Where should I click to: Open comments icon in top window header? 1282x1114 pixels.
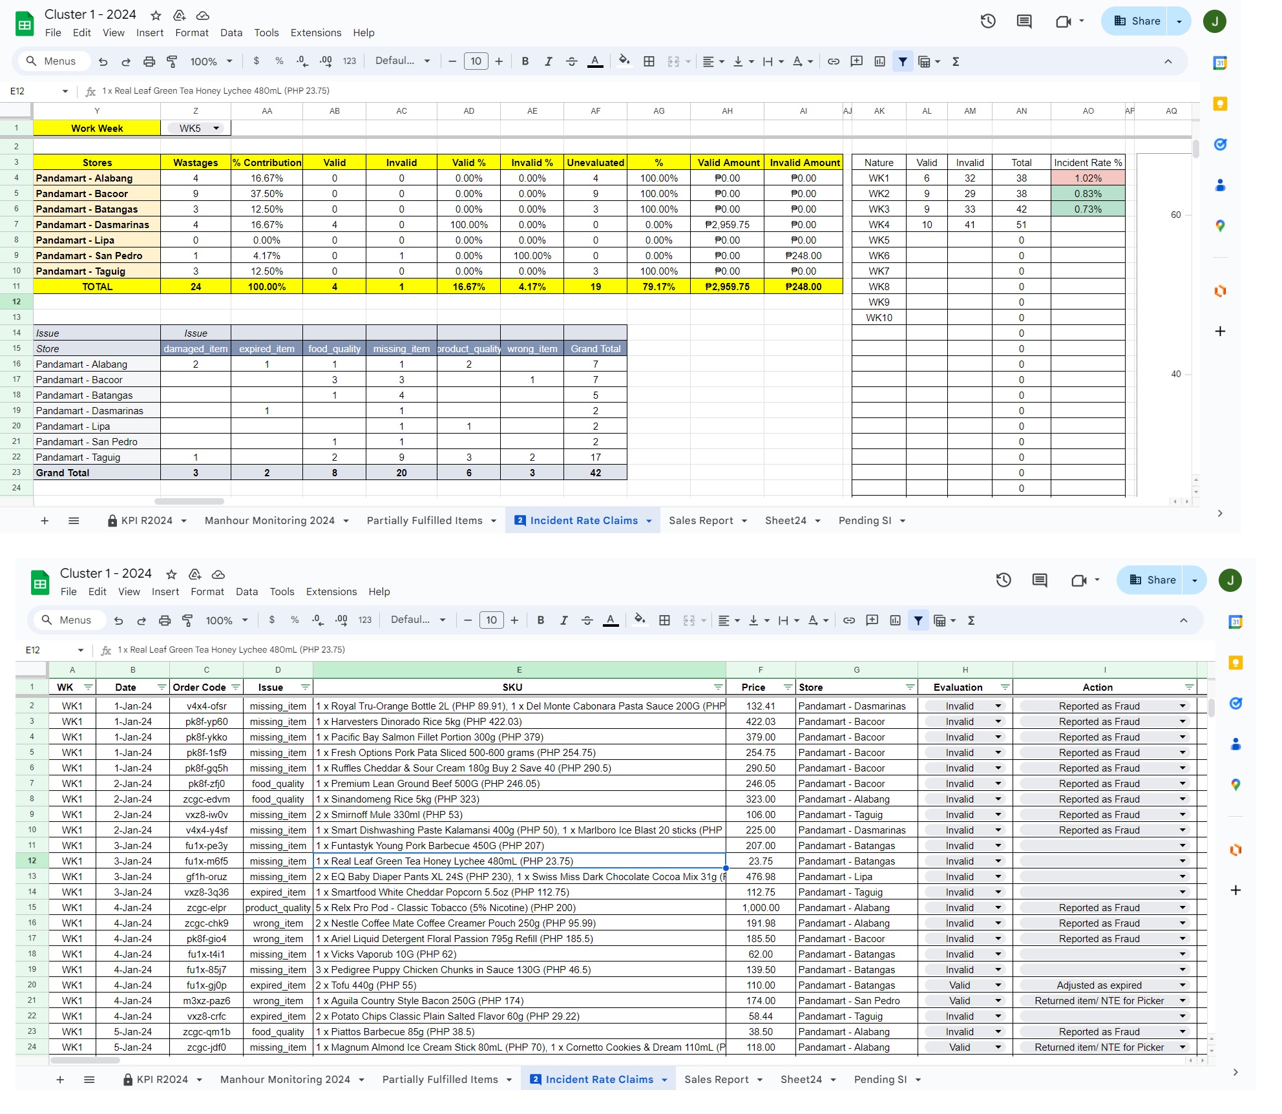(1024, 21)
